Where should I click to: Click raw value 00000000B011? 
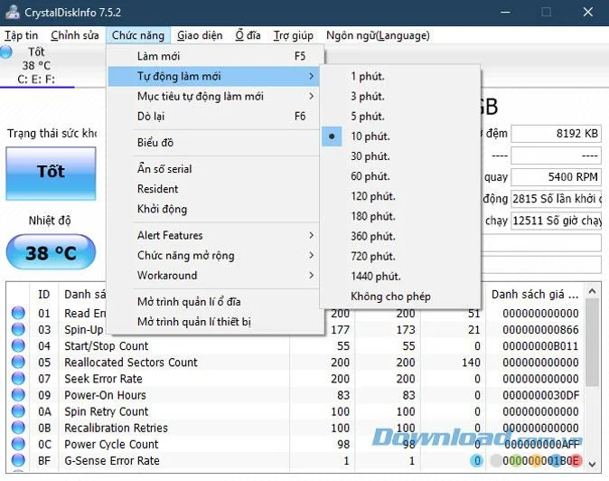pyautogui.click(x=540, y=345)
